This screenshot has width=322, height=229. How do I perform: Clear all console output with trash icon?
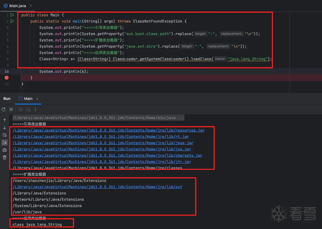coord(5,157)
